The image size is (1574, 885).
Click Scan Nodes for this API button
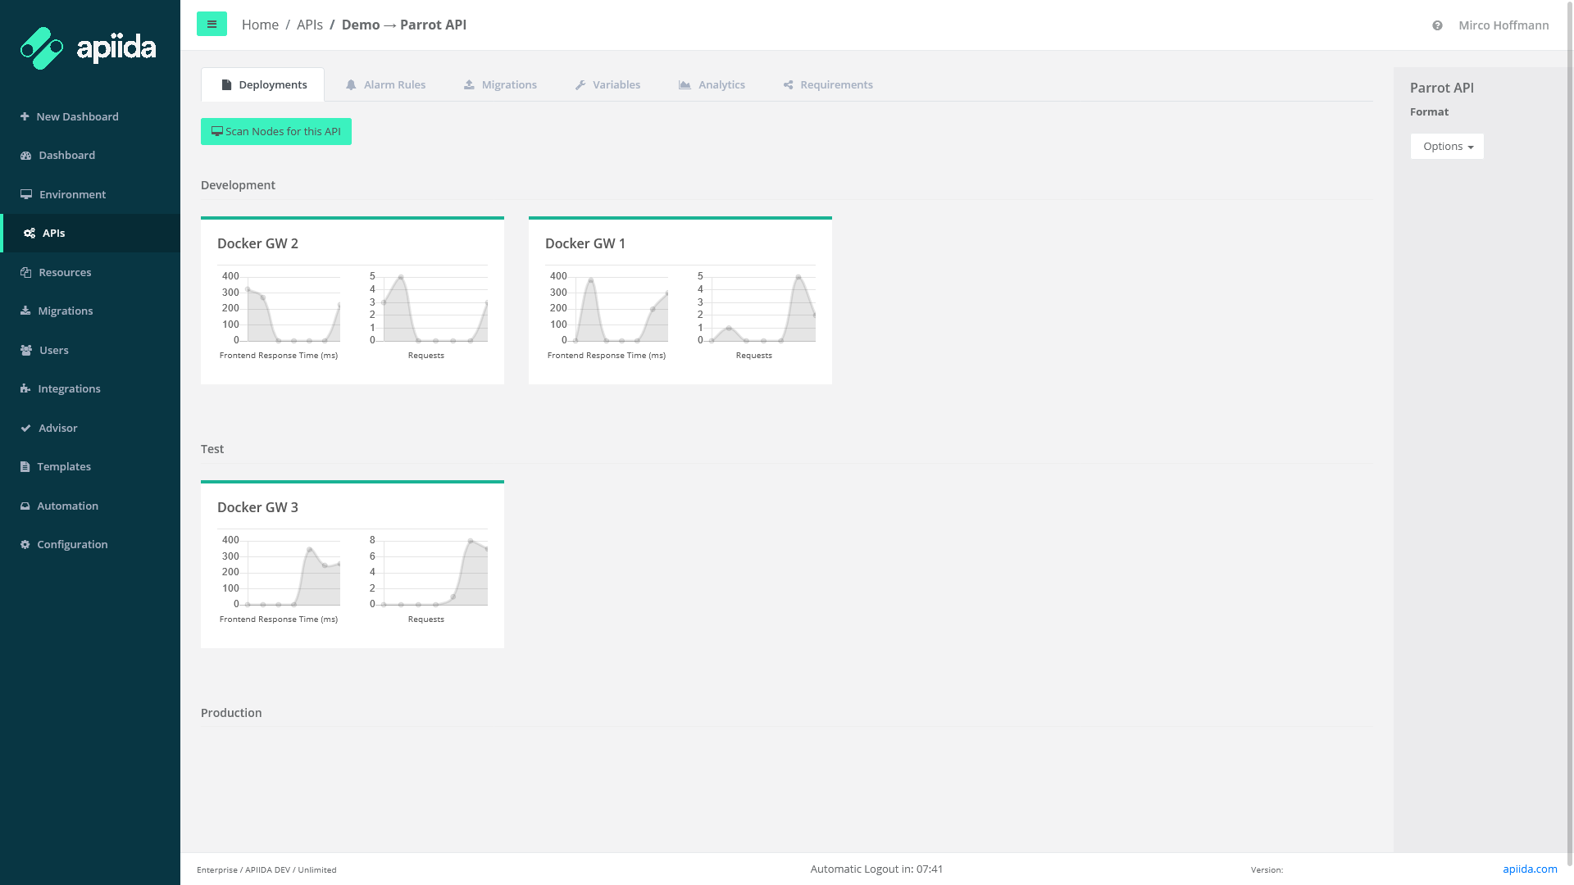click(276, 131)
